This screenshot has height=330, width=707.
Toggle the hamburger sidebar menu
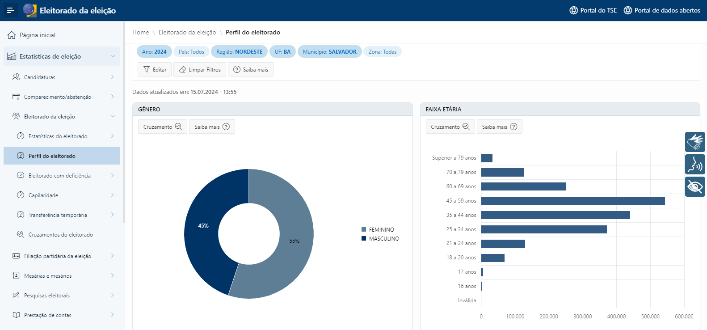(x=11, y=10)
